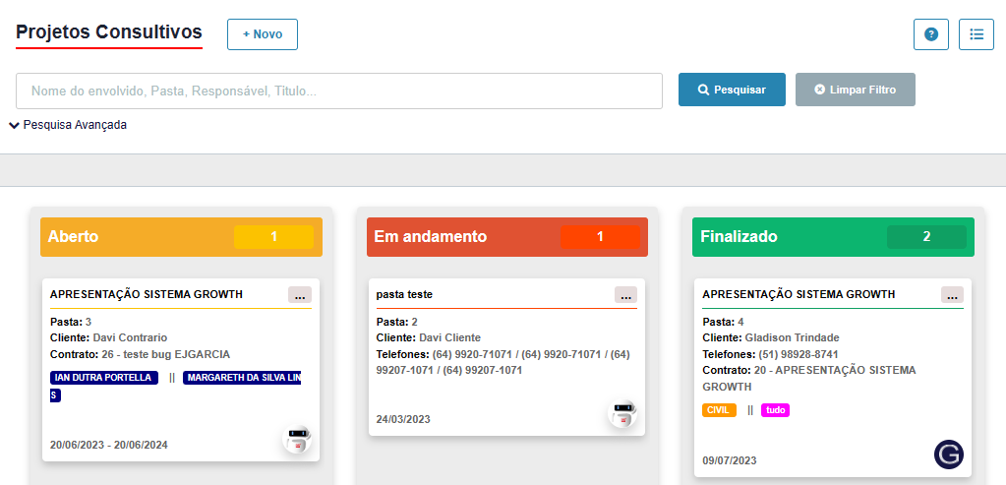Image resolution: width=1006 pixels, height=485 pixels.
Task: Select the Finalizado column header
Action: [833, 237]
